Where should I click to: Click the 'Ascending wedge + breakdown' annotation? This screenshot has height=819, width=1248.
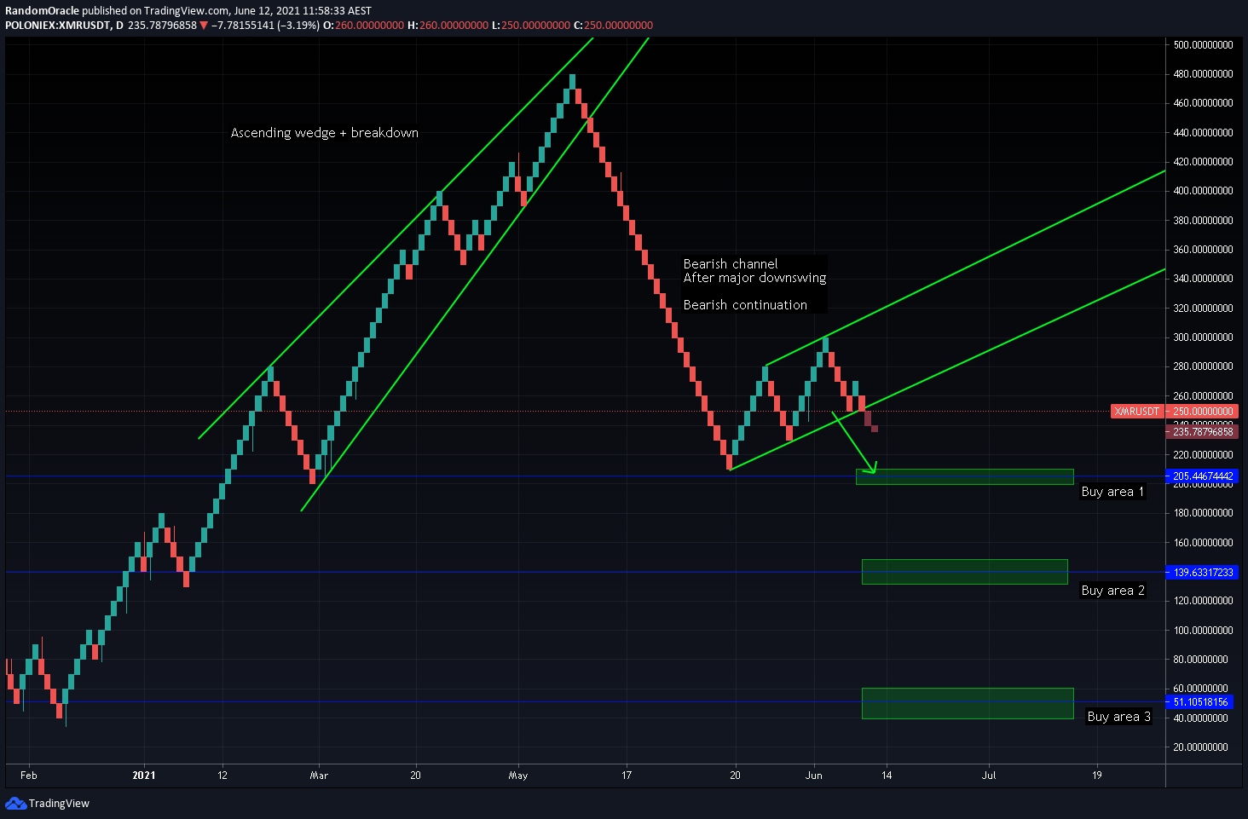point(325,133)
